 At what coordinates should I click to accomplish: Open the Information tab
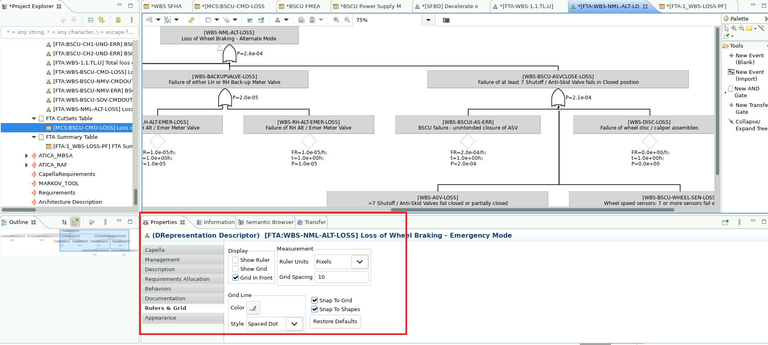pos(215,222)
